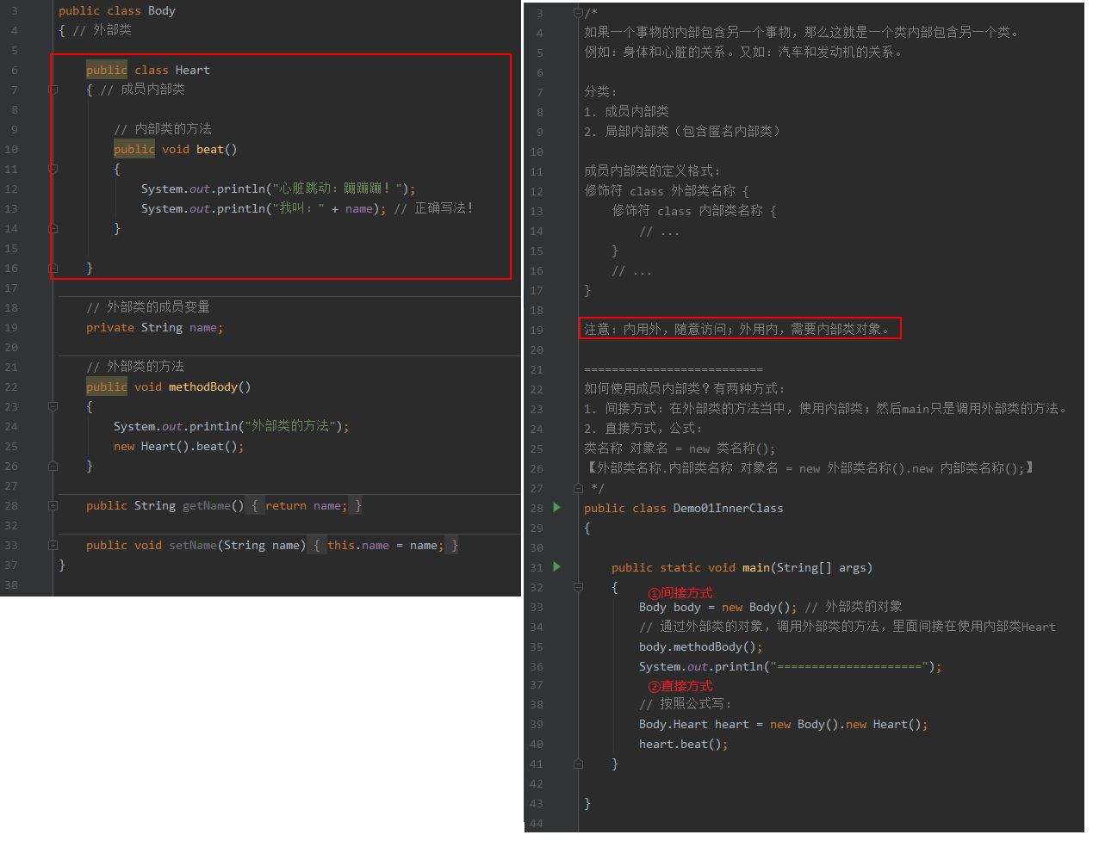Image resolution: width=1099 pixels, height=847 pixels.
Task: Expand the folded setName method
Action: (x=53, y=545)
